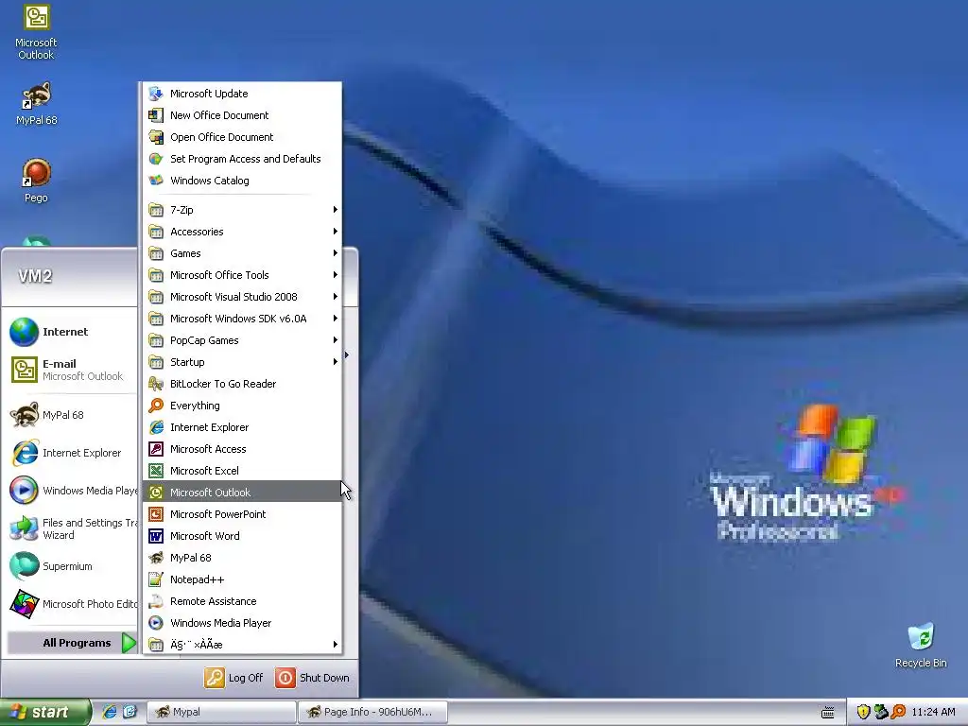Click the Log Off button
968x726 pixels.
coord(234,678)
